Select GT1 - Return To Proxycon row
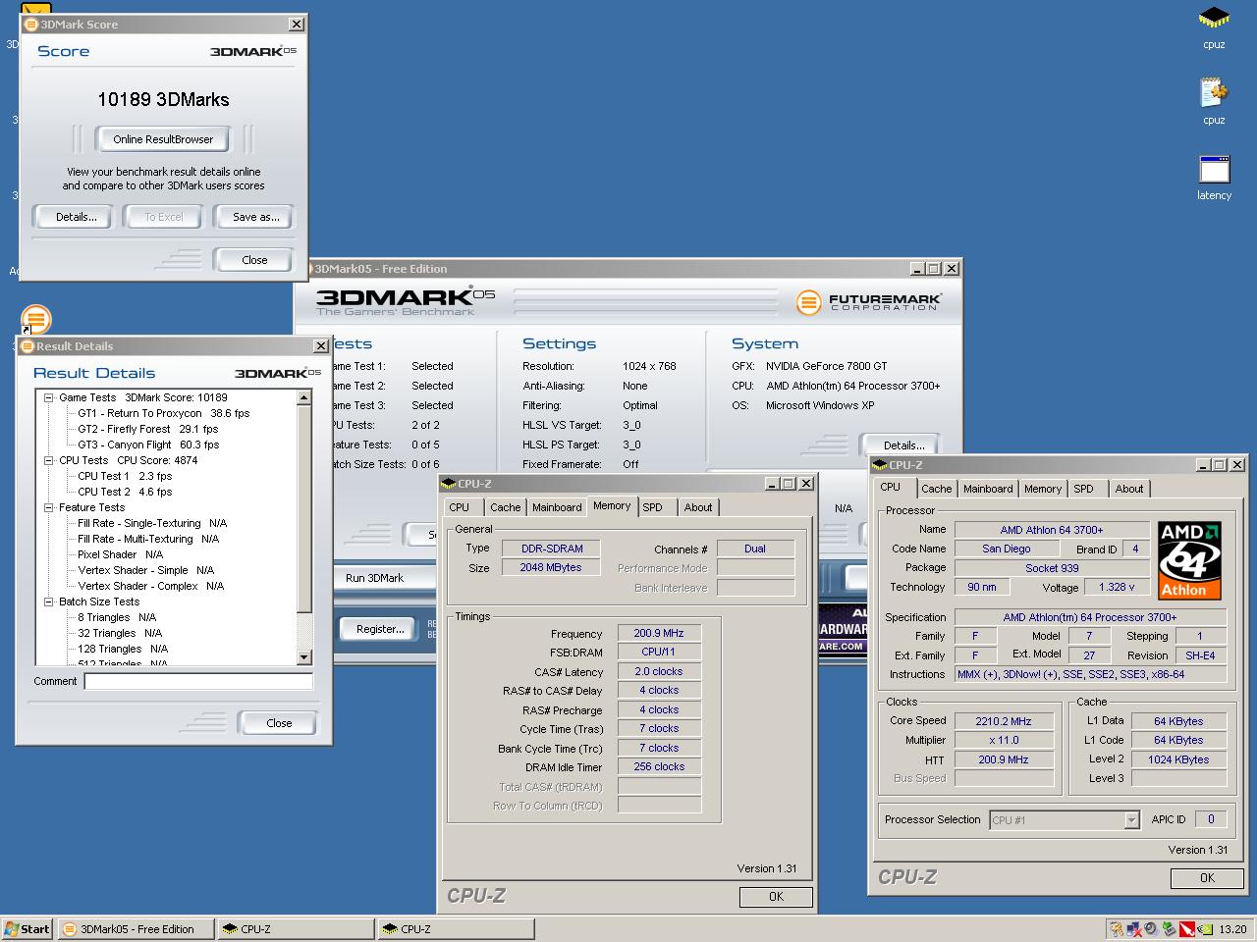The image size is (1257, 942). click(x=164, y=413)
